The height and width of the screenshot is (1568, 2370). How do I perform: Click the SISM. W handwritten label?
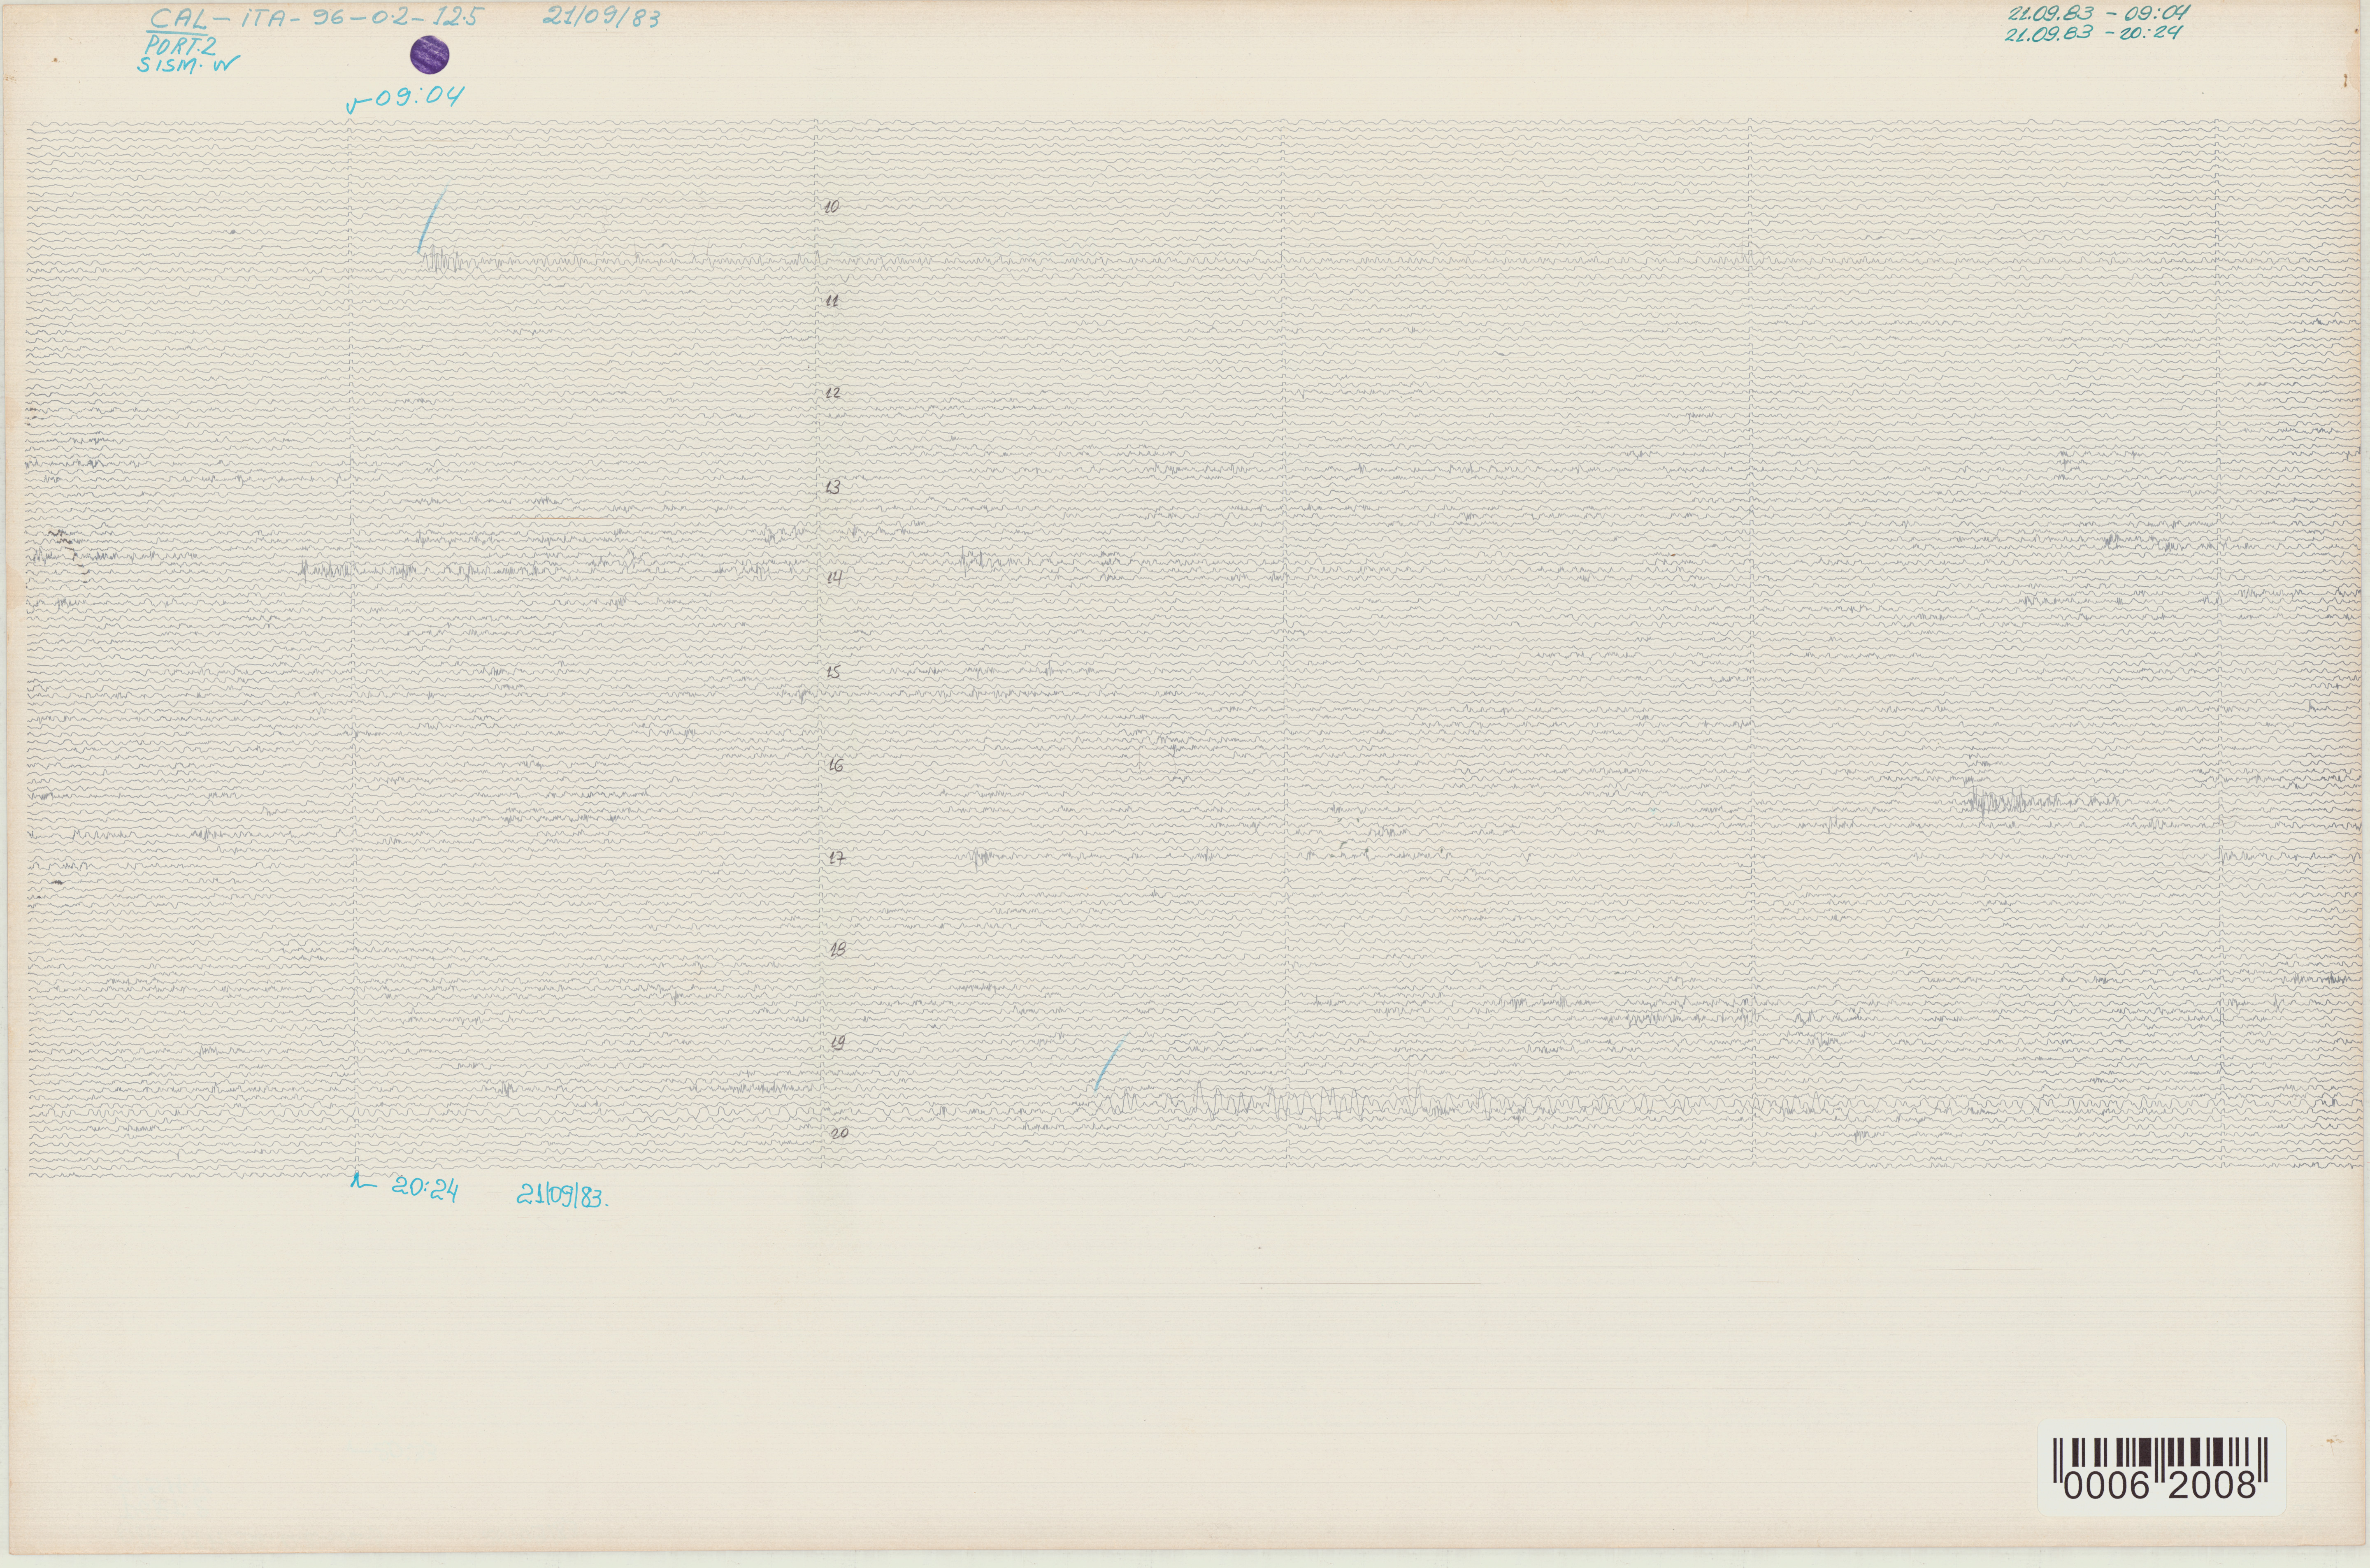(x=189, y=65)
